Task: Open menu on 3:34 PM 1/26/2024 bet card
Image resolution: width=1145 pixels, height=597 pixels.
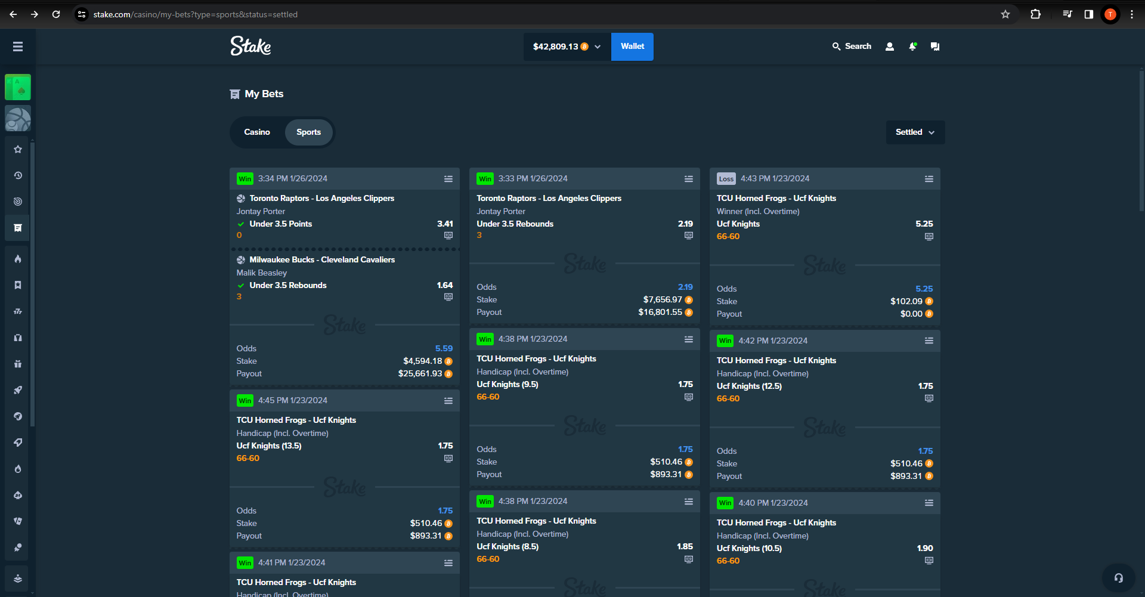Action: pyautogui.click(x=448, y=179)
